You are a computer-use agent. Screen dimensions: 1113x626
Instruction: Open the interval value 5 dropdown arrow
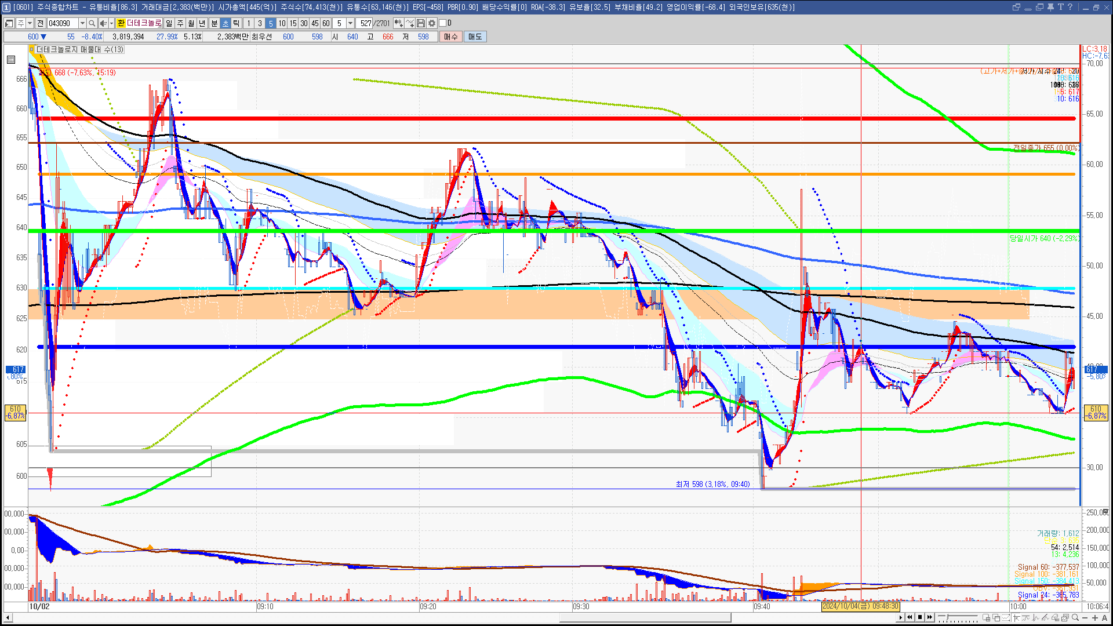coord(350,23)
